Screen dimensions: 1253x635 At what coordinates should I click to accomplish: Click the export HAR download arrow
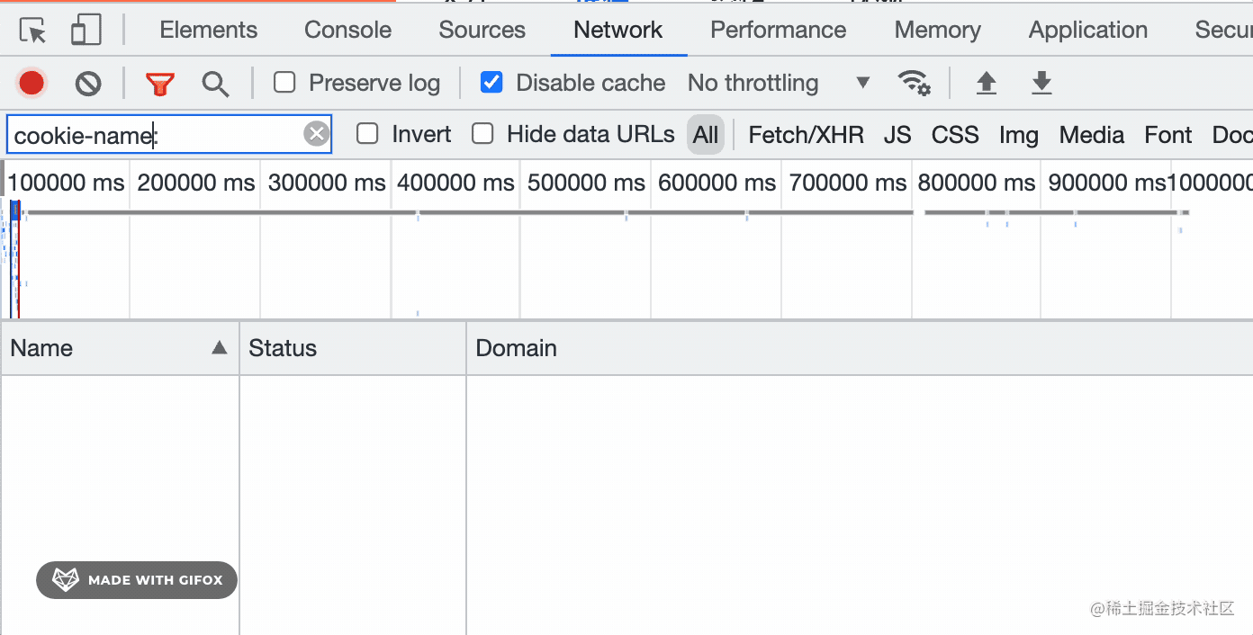coord(1041,84)
